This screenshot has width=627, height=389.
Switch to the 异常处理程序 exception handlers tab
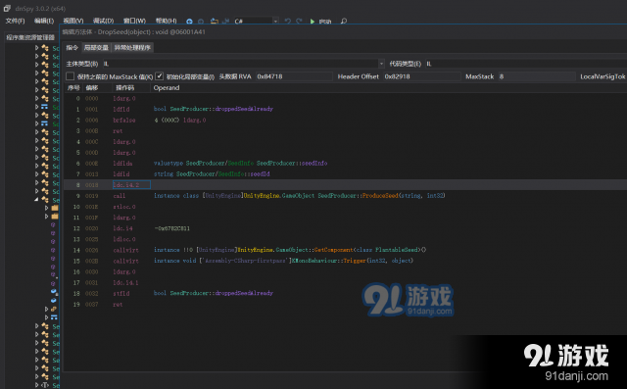click(132, 48)
